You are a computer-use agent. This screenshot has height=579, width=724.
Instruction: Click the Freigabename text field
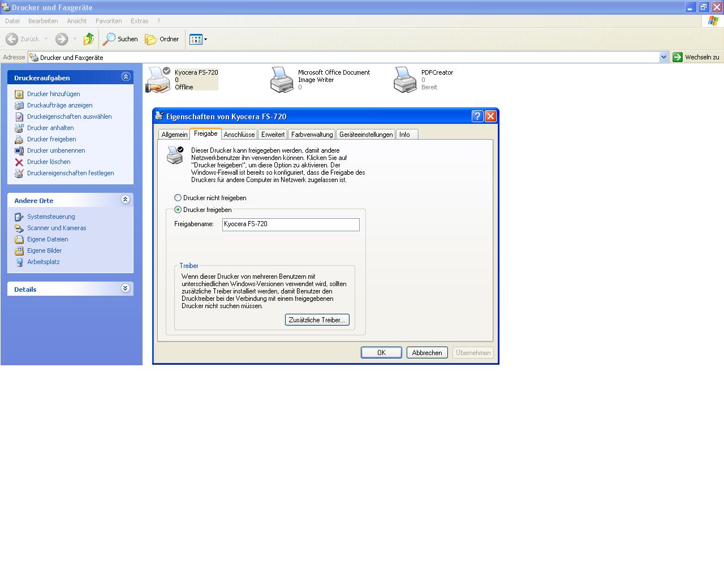[291, 224]
